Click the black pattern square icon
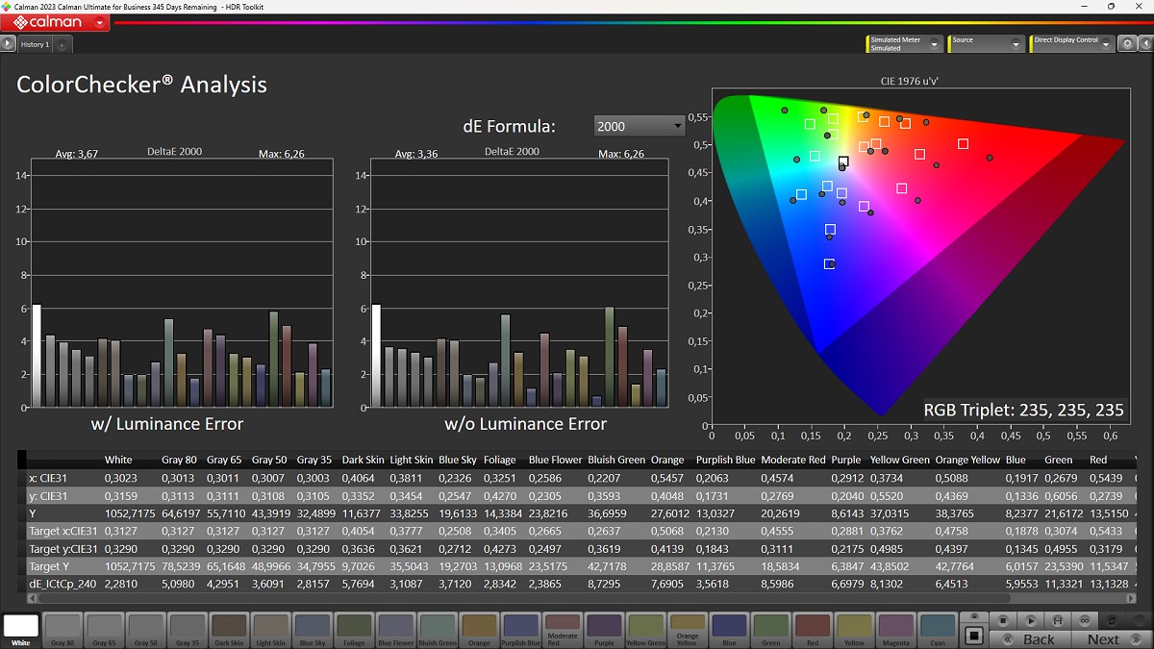 click(x=973, y=636)
